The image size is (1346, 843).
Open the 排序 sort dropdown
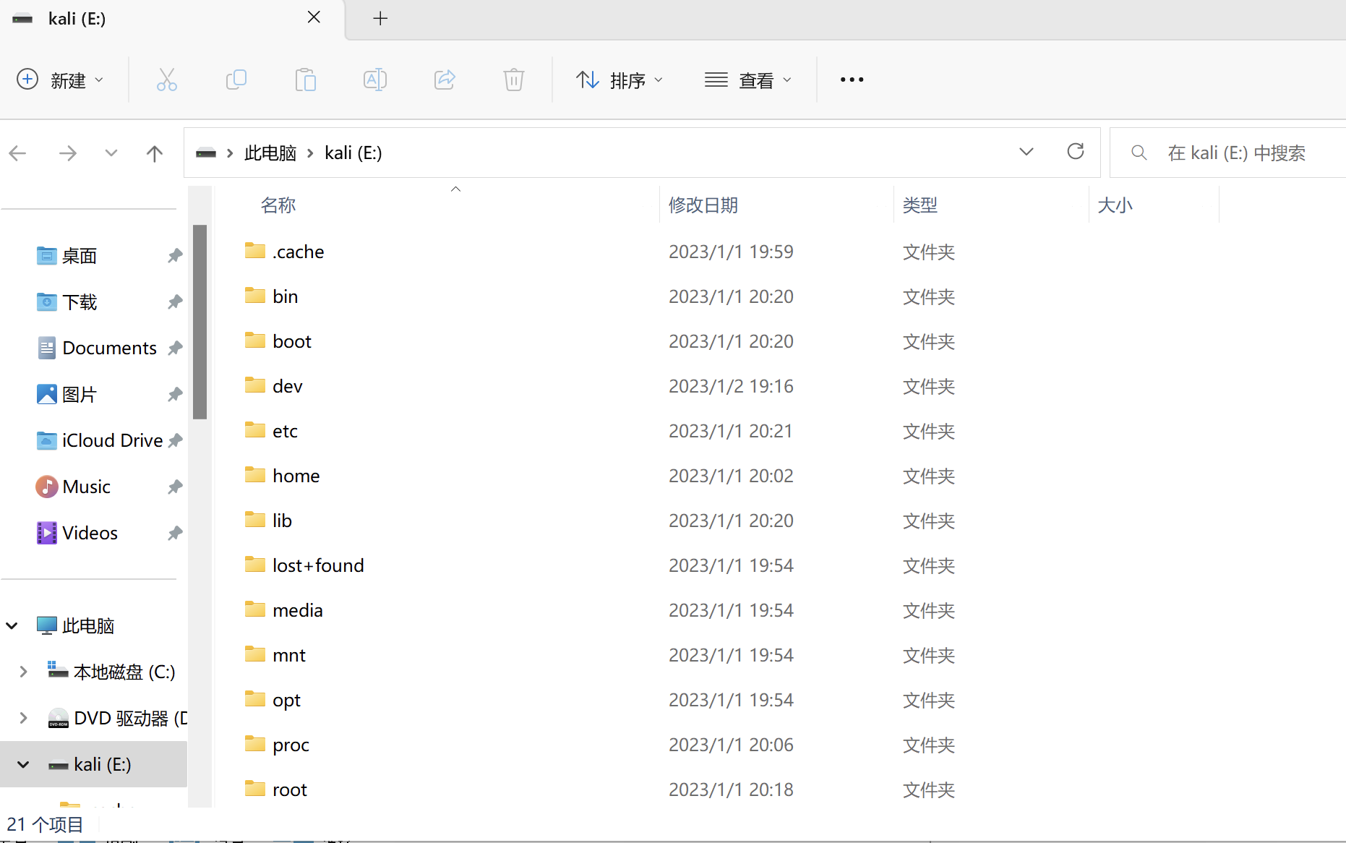[x=620, y=80]
